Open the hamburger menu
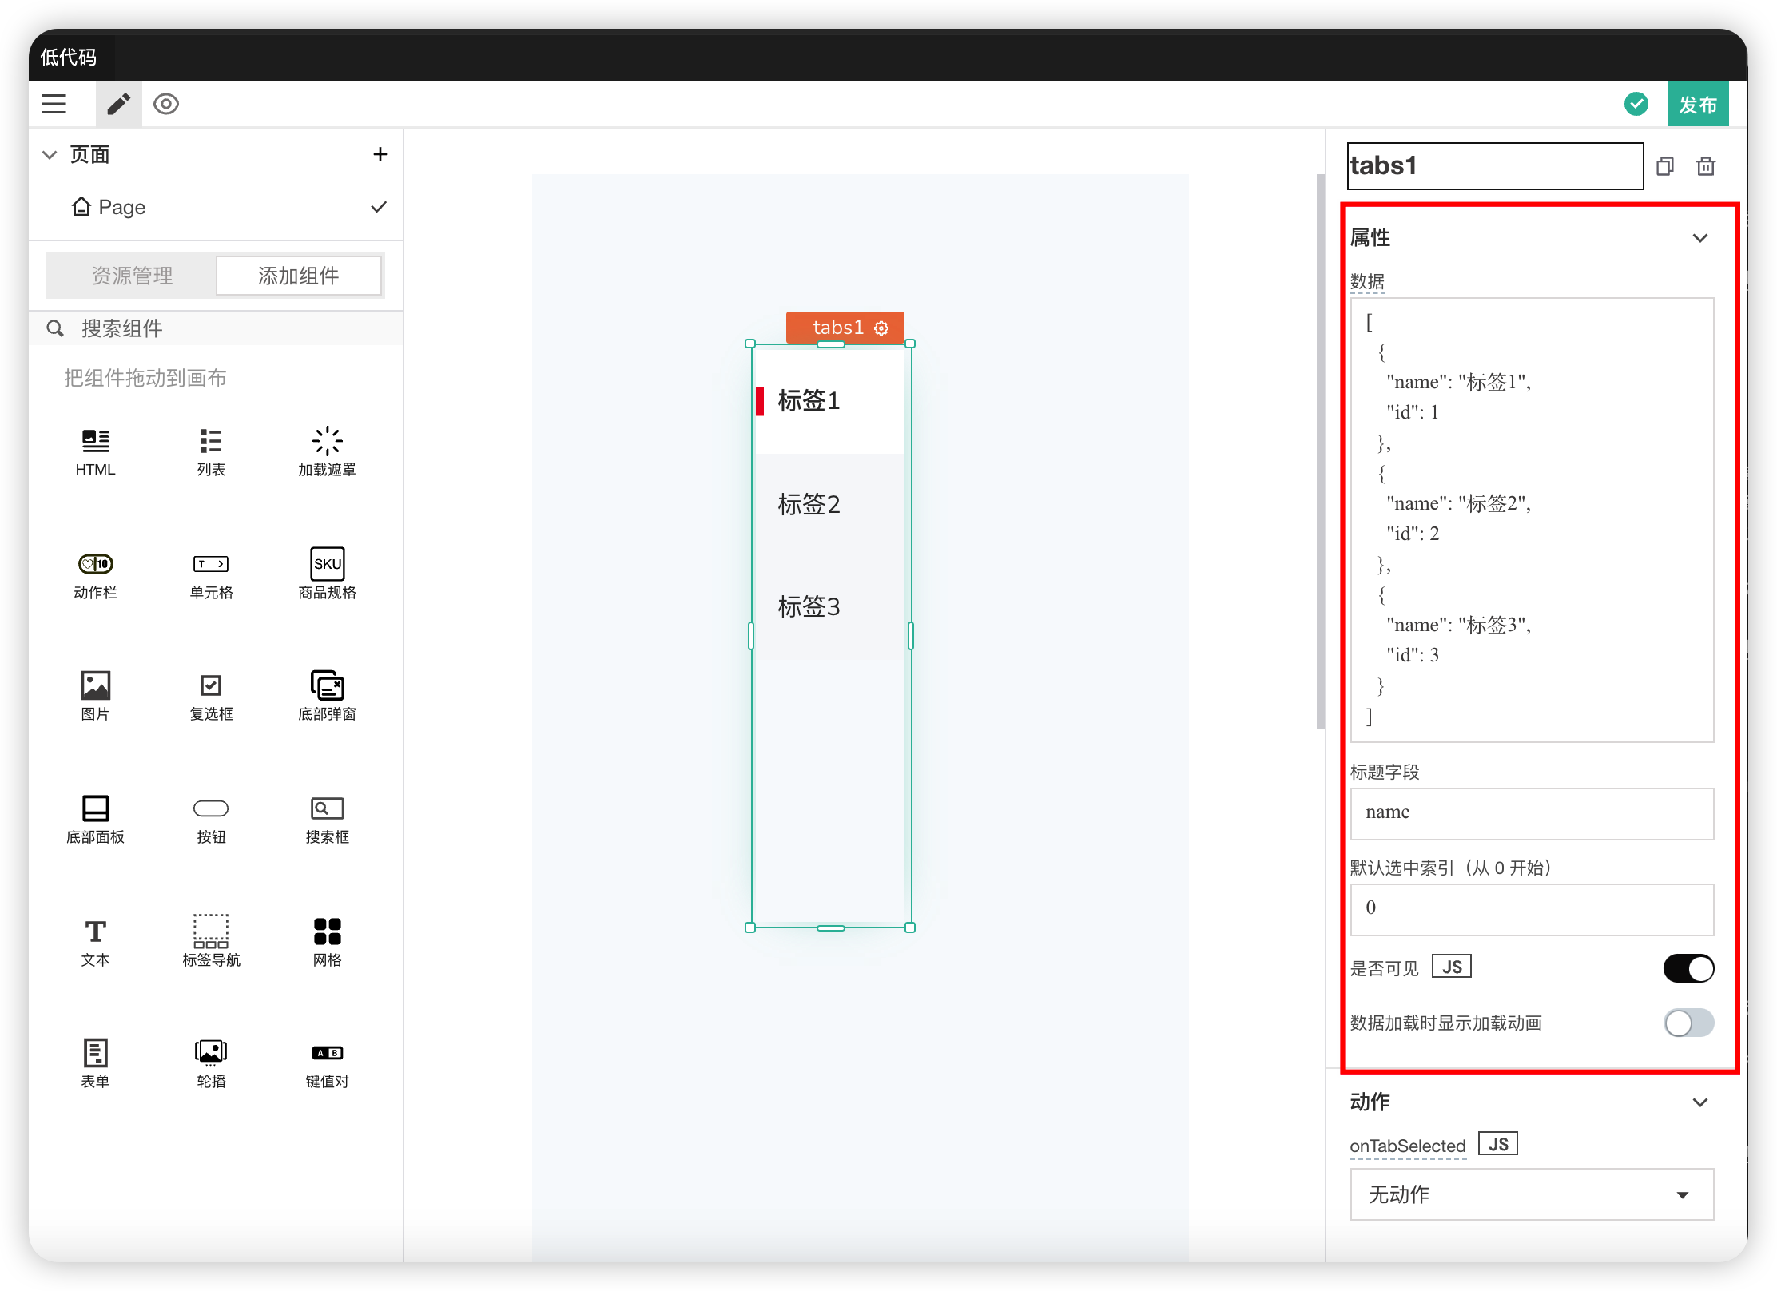 click(x=54, y=104)
